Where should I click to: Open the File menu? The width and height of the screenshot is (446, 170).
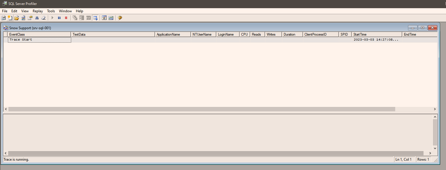[5, 11]
